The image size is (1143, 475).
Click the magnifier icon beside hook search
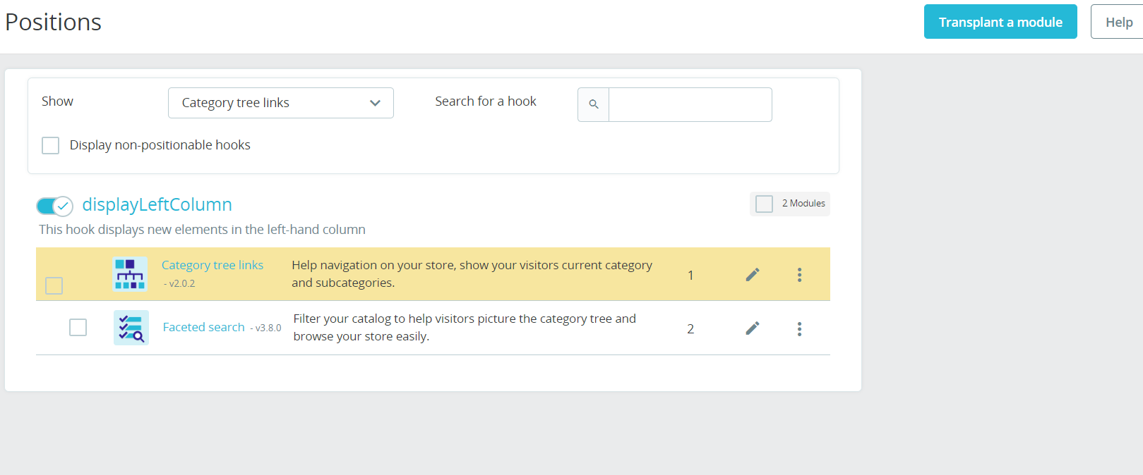(594, 104)
